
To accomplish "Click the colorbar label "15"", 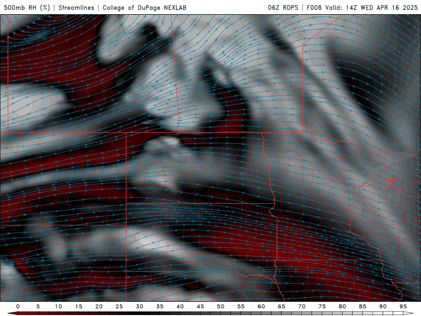I will 78,307.
